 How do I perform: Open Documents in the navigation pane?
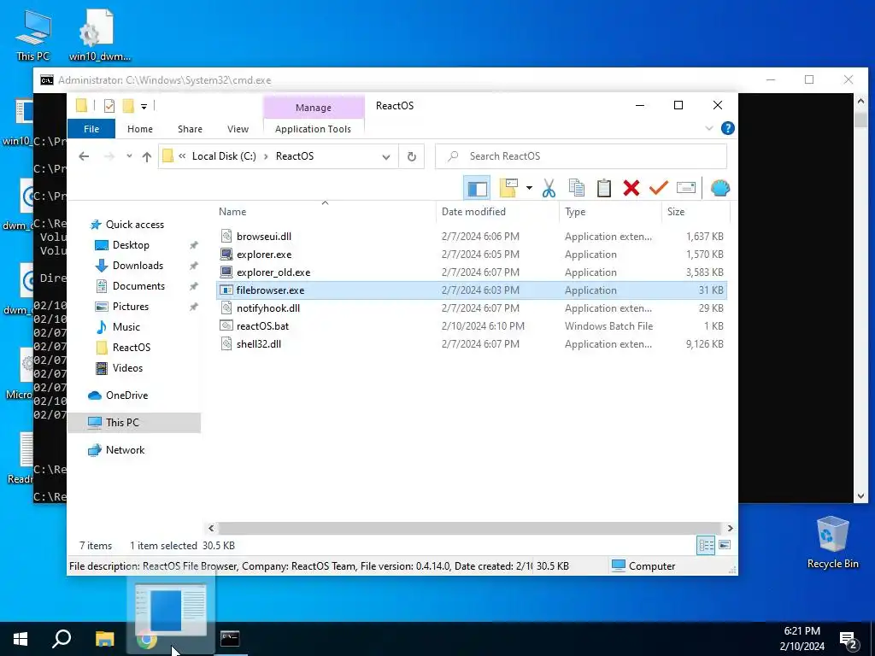click(138, 286)
